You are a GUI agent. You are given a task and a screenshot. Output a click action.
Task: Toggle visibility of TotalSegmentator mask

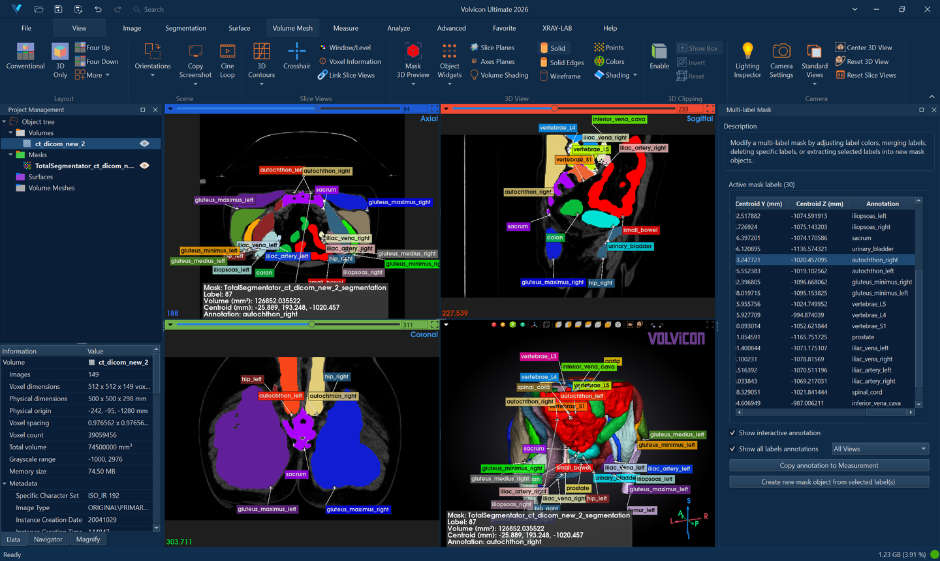pyautogui.click(x=145, y=166)
